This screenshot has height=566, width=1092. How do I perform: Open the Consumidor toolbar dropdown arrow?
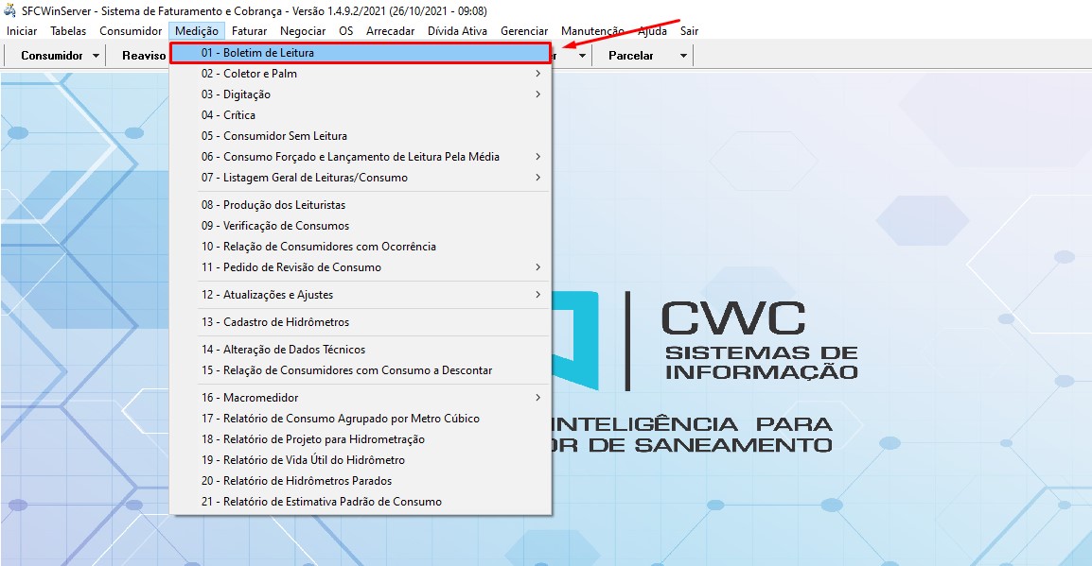coord(97,56)
